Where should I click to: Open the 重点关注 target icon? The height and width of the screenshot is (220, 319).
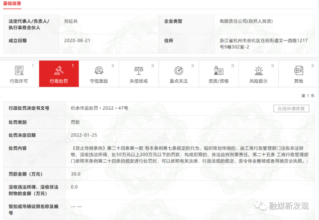[179, 70]
